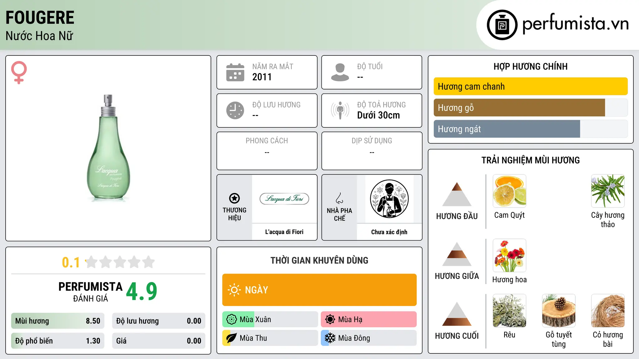Click the orange NGÀY time-of-day bar
Screen dimensions: 639x359
(319, 290)
